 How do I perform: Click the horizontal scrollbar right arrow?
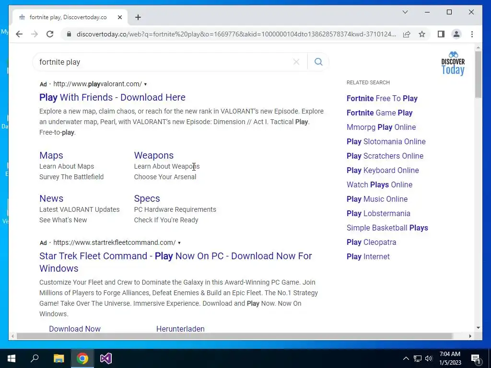[470, 336]
